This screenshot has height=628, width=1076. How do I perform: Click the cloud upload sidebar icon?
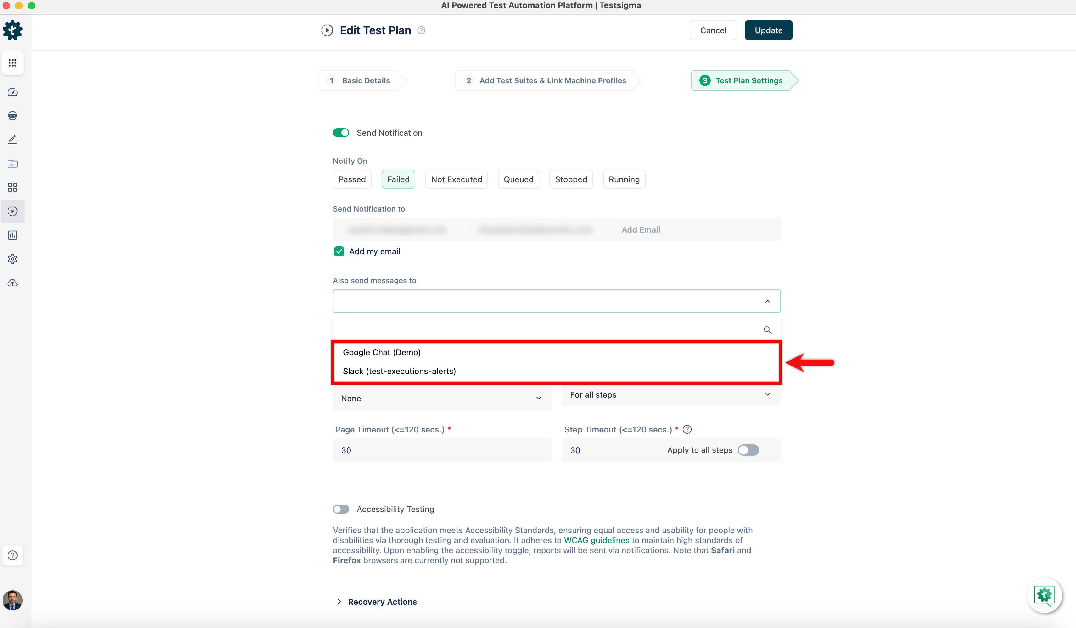tap(12, 283)
